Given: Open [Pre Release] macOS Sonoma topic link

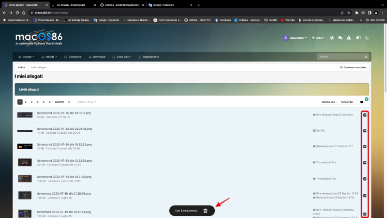Looking at the screenshot, I should tap(334, 115).
